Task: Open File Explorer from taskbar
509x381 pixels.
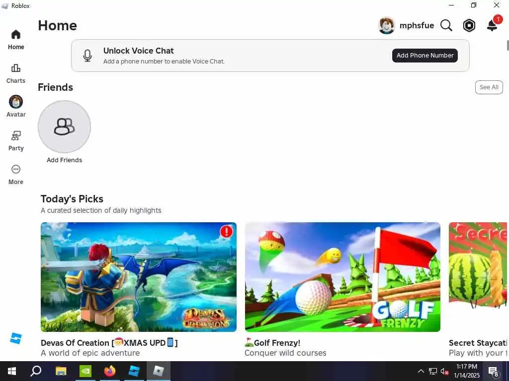Action: [61, 371]
